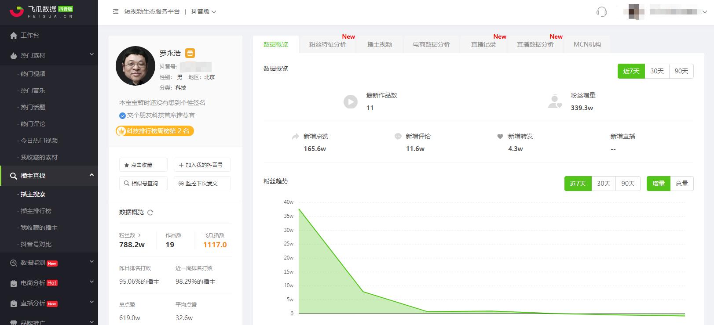
Task: Click the 播主查找 magnifier icon
Action: coord(14,176)
